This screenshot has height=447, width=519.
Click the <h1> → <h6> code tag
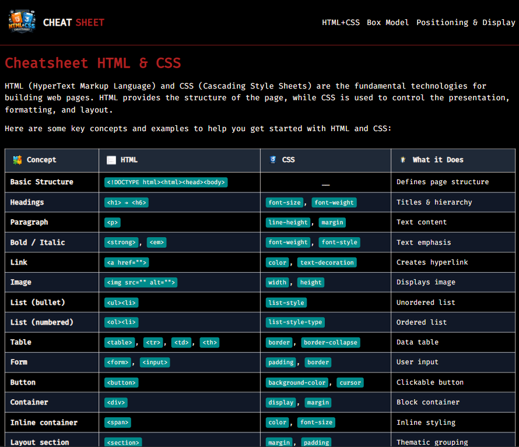127,202
